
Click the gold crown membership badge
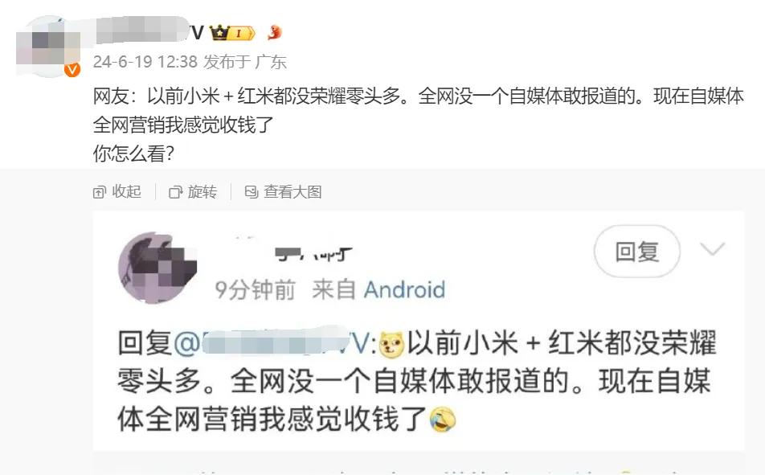tap(232, 33)
